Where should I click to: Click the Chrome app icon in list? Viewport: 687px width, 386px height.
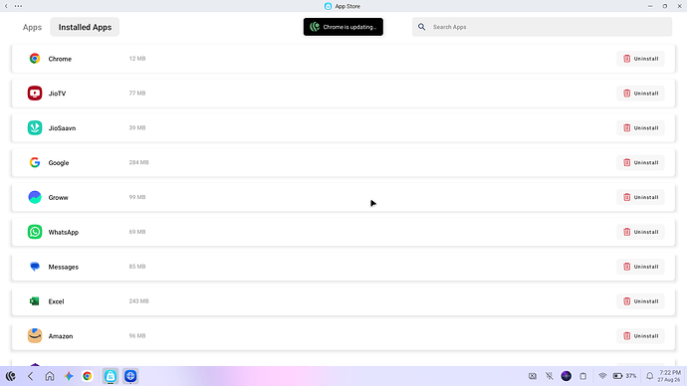pyautogui.click(x=35, y=59)
